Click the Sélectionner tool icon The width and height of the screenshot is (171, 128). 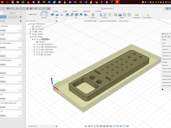pyautogui.click(x=147, y=15)
